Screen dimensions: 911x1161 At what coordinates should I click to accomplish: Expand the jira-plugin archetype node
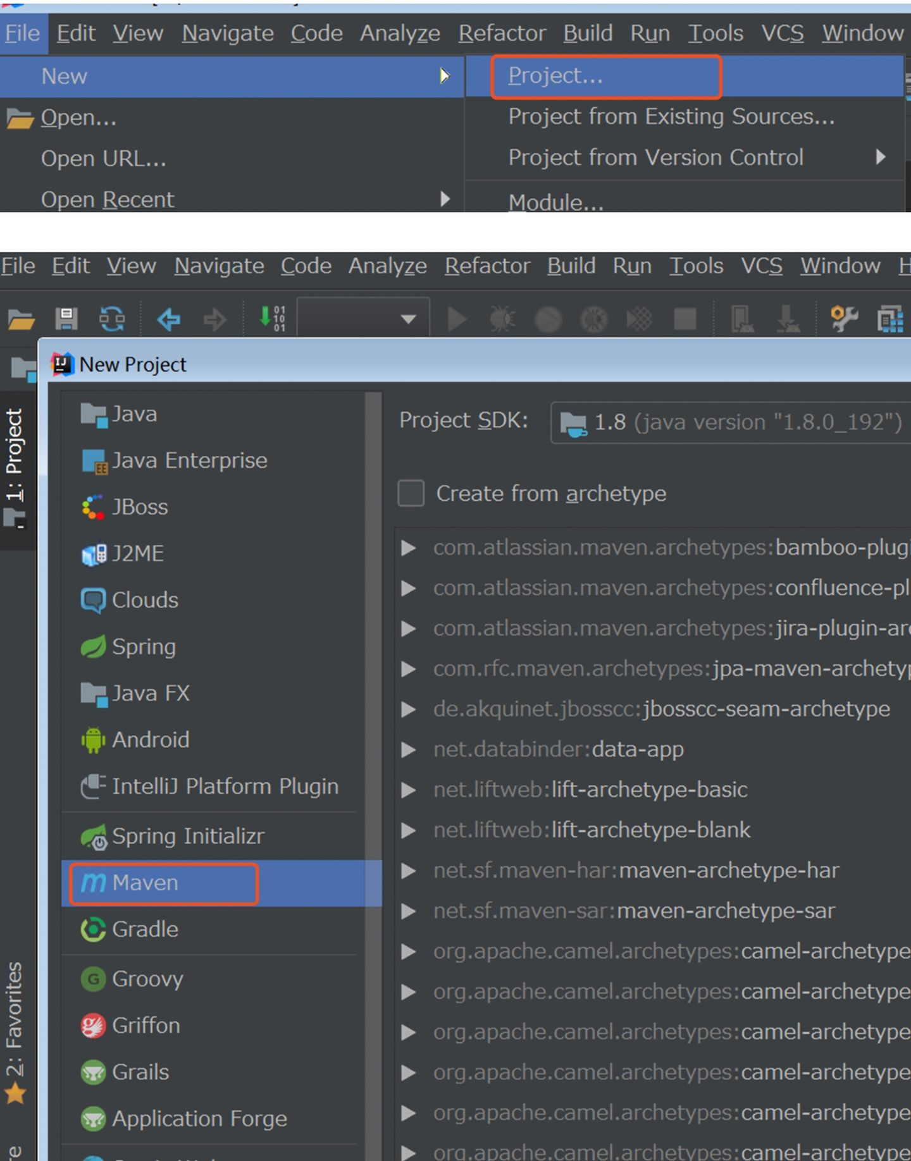point(409,629)
